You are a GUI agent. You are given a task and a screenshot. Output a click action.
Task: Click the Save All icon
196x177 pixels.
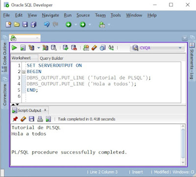tap(34, 25)
